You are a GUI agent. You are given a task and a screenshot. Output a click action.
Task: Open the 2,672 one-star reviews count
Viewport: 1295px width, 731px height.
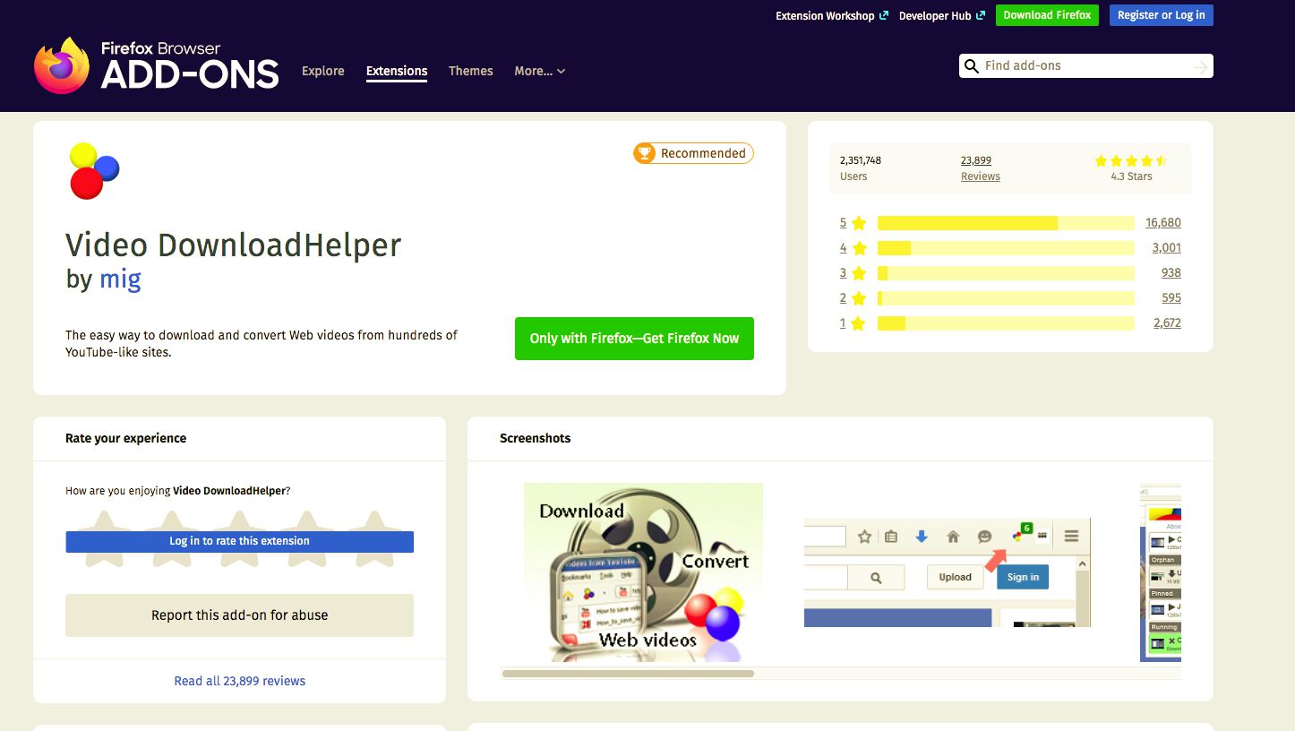coord(1167,323)
